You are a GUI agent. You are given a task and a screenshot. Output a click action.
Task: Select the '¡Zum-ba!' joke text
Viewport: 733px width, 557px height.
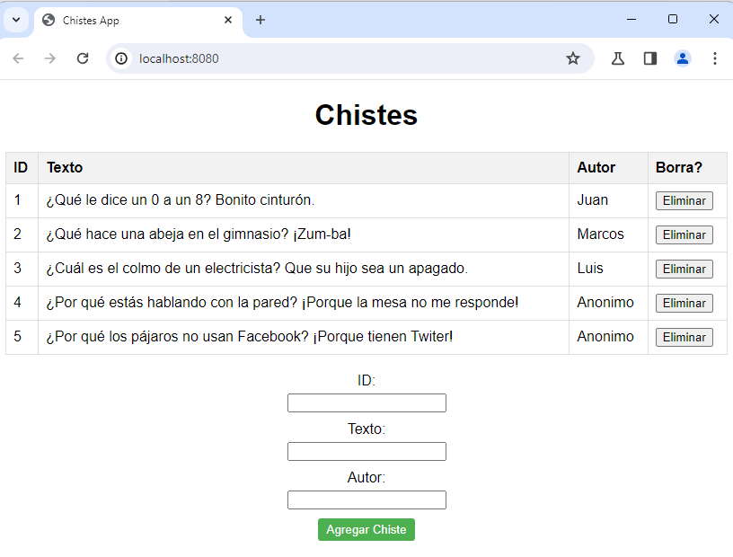click(199, 234)
